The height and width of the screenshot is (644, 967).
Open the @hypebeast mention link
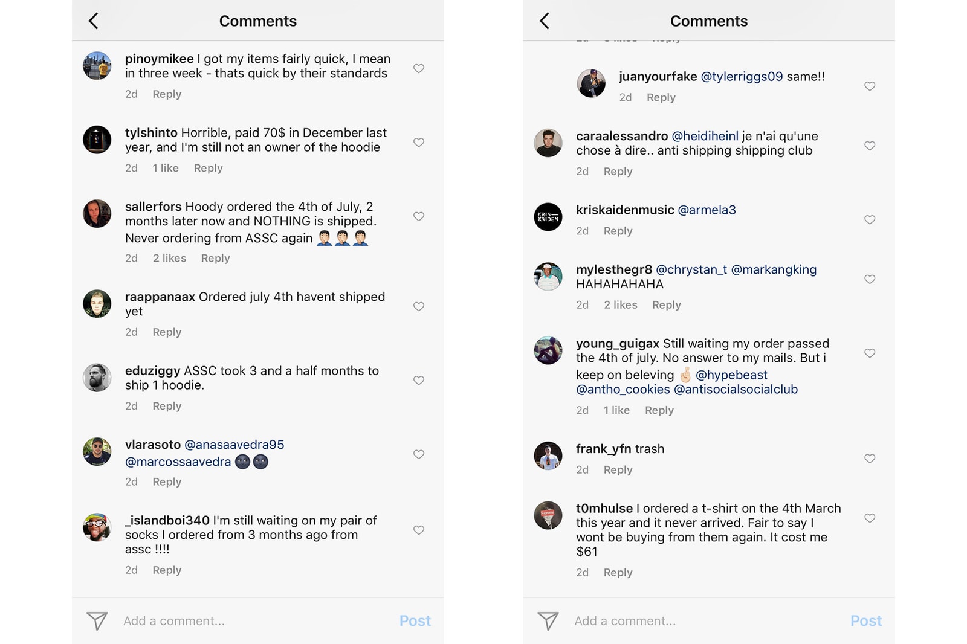coord(731,375)
